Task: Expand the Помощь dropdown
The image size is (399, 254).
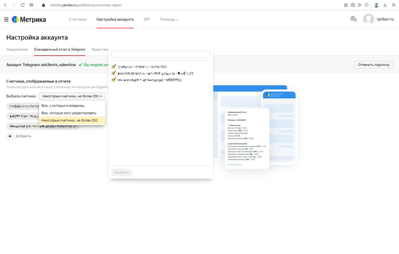Action: 169,19
